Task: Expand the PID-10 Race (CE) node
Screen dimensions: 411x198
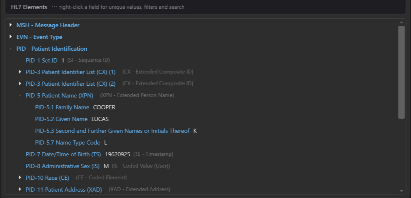Action: click(x=20, y=177)
